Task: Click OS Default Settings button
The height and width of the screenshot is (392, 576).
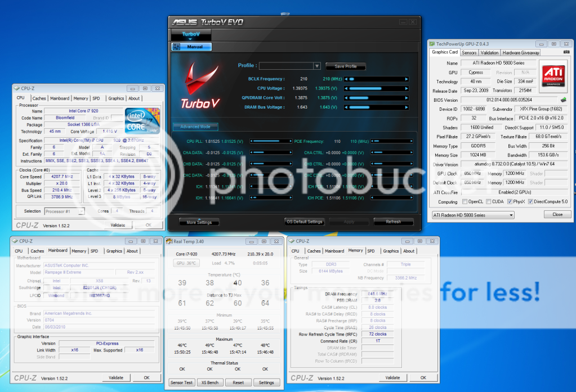Action: [305, 222]
